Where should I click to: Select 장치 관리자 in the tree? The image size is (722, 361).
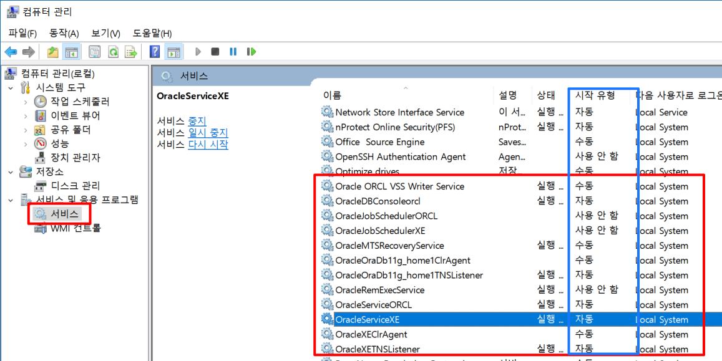[x=75, y=158]
